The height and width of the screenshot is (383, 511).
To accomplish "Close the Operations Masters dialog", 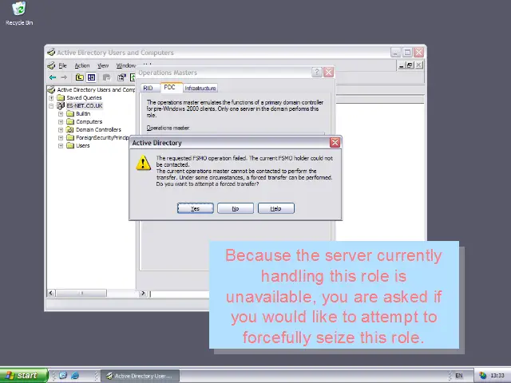I will click(x=328, y=73).
